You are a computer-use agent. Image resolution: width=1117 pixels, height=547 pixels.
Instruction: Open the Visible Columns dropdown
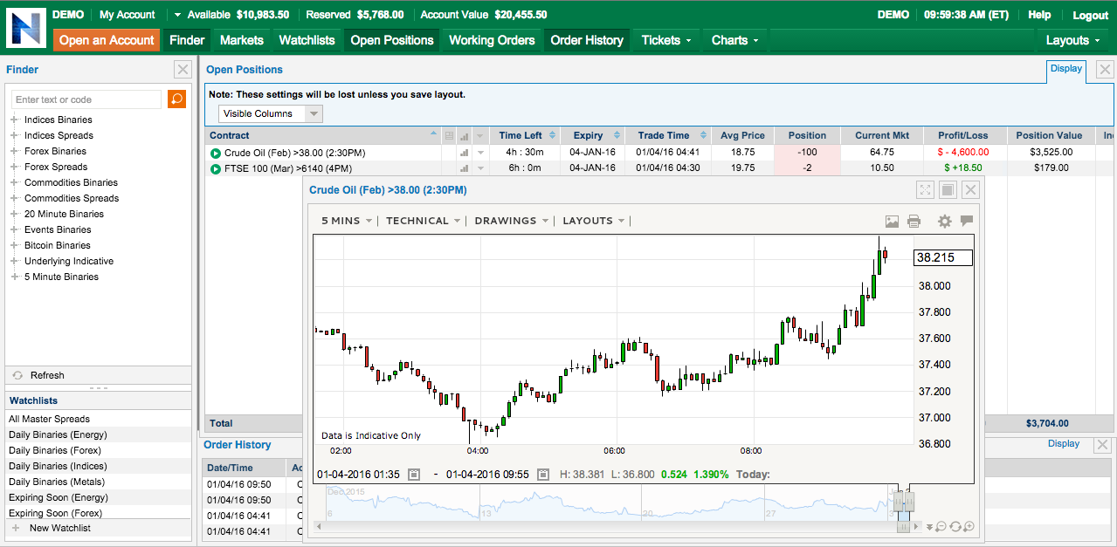(270, 113)
